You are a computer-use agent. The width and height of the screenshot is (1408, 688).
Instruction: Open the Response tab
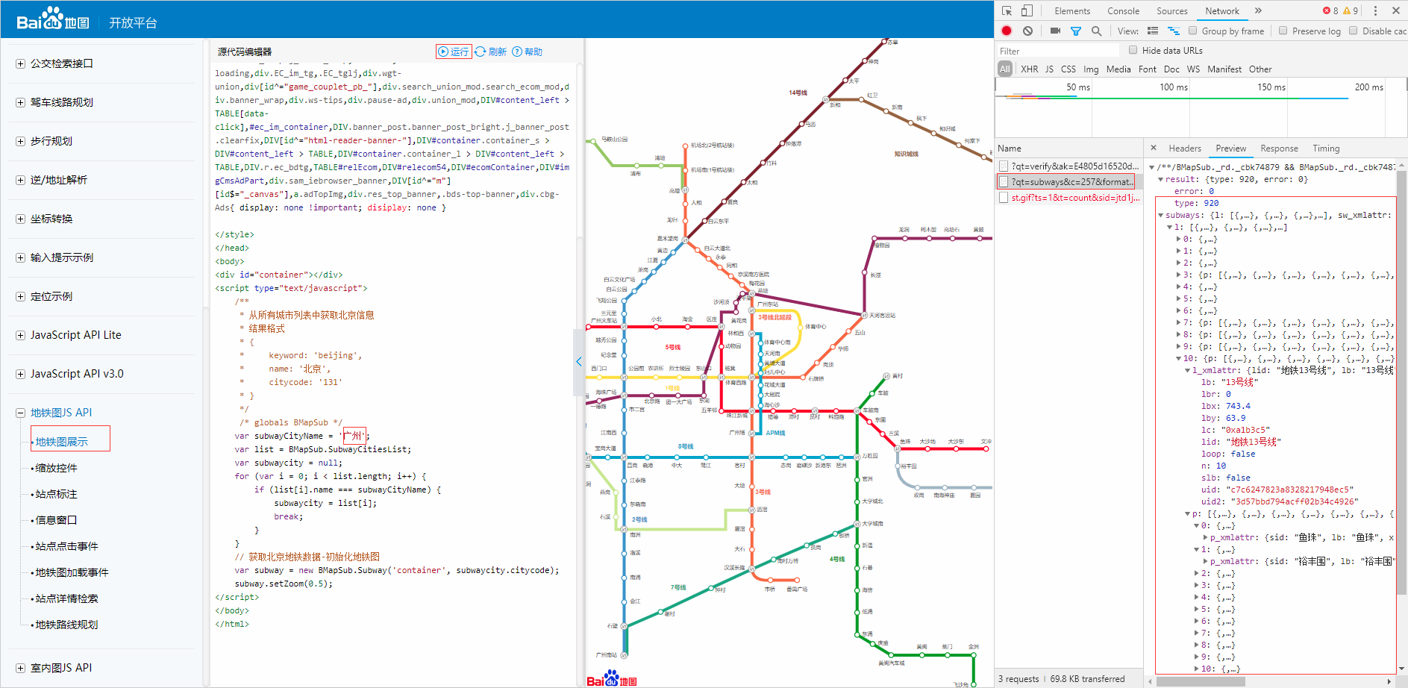tap(1279, 148)
